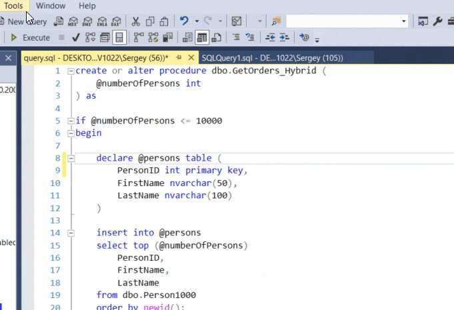Undo the last edit
Screen dimensions: 454x310
[184, 21]
